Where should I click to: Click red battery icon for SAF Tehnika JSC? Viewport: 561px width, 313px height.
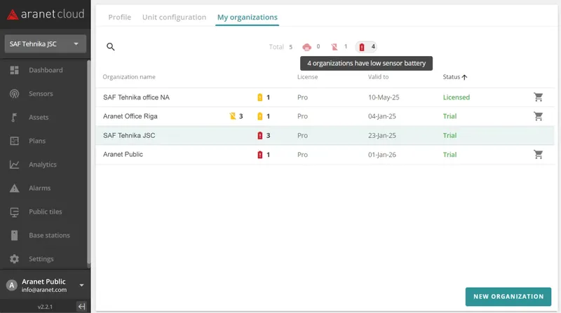click(260, 135)
